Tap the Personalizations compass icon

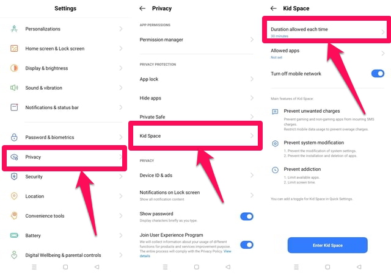pyautogui.click(x=14, y=29)
